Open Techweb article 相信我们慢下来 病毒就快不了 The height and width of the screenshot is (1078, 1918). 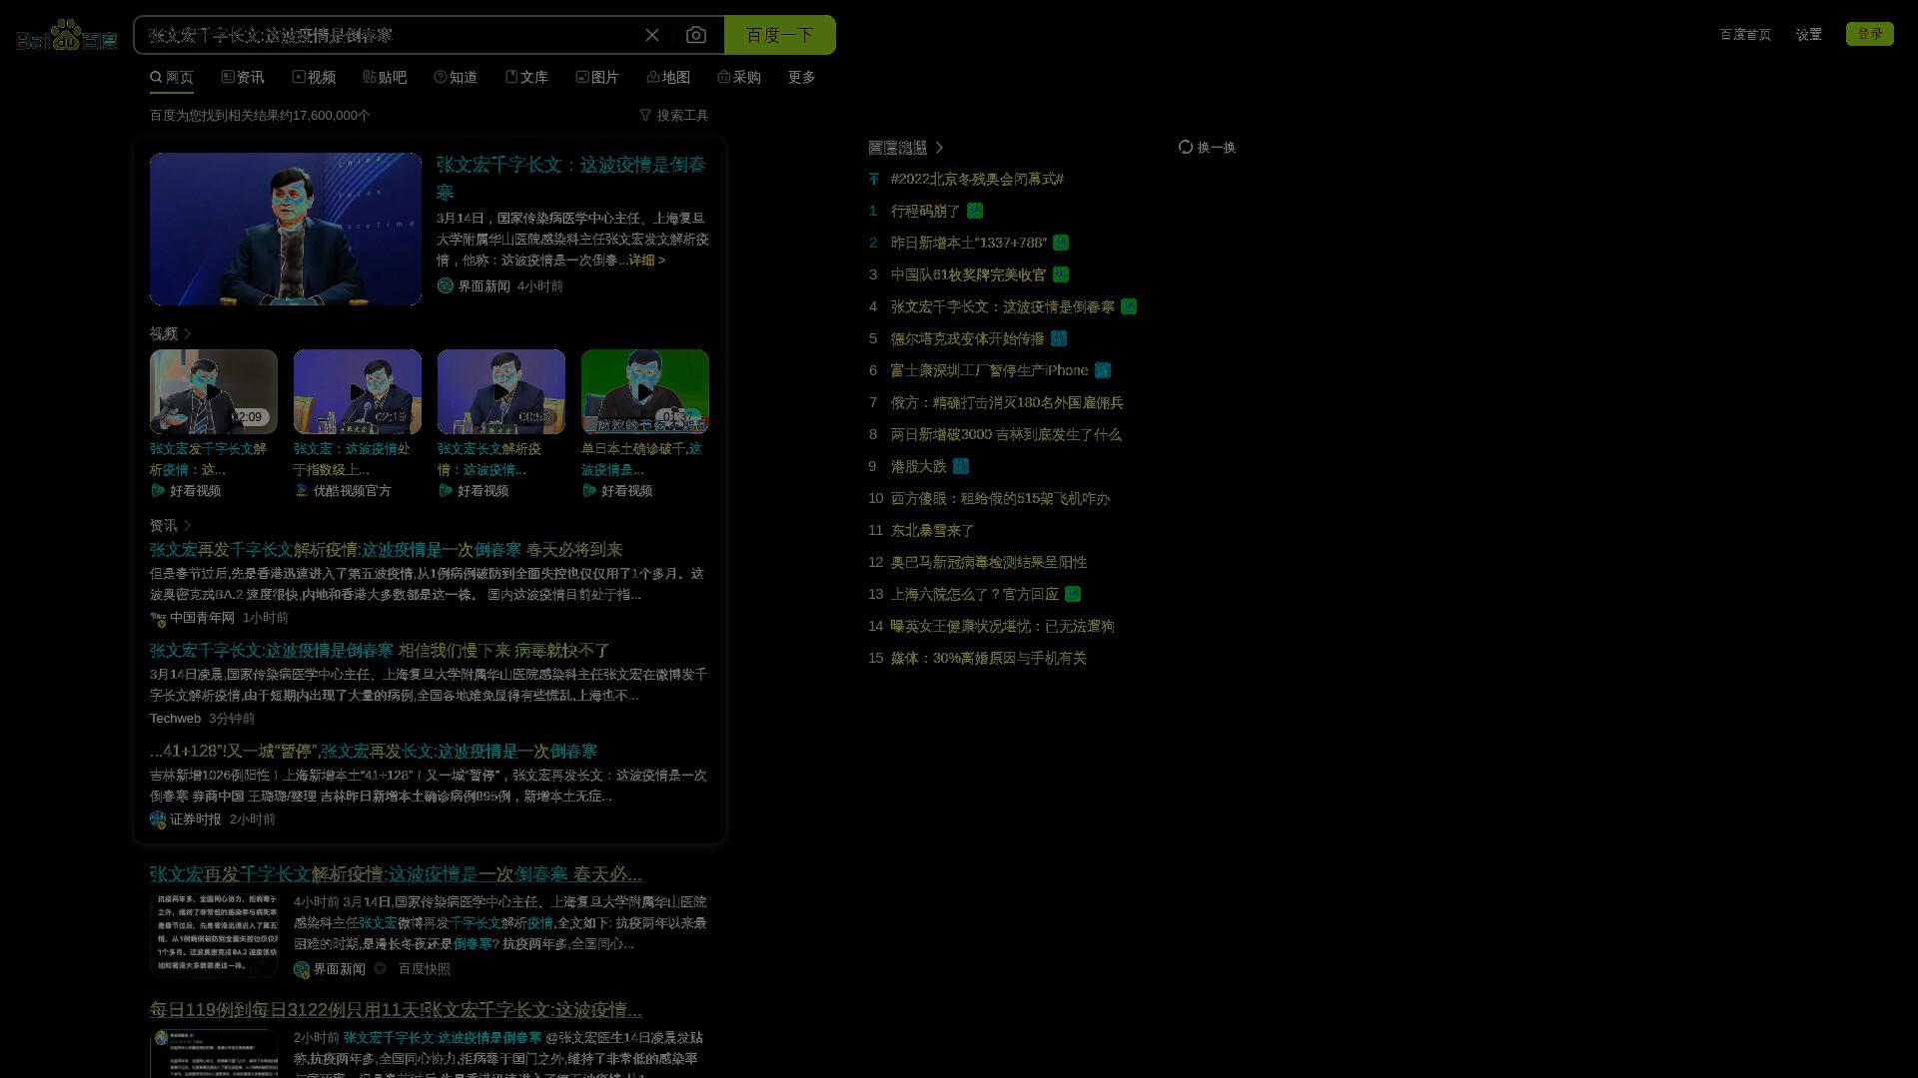[380, 651]
